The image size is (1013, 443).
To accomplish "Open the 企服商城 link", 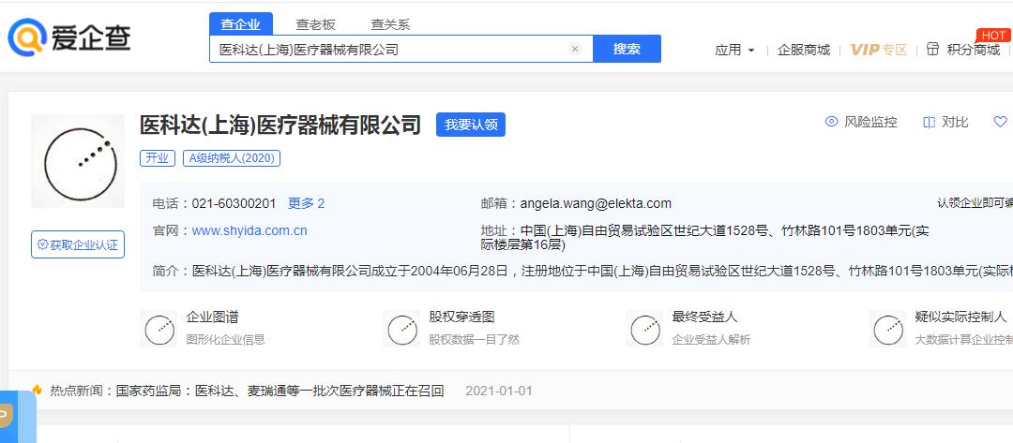I will click(804, 50).
